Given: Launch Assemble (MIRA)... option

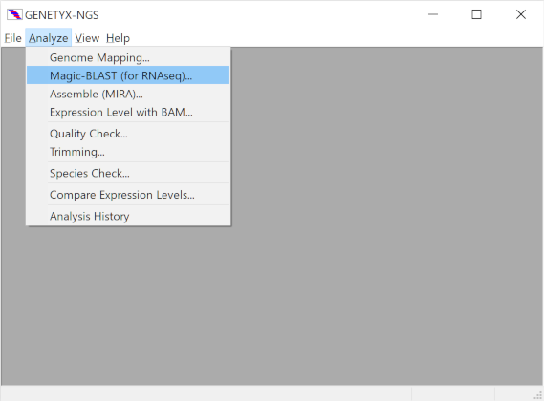Looking at the screenshot, I should click(x=128, y=94).
